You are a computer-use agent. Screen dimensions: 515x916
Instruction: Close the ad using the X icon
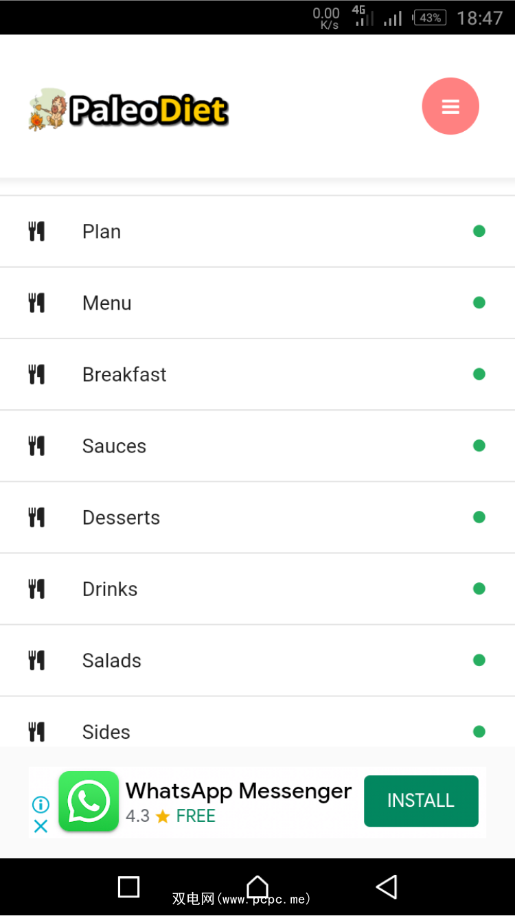41,826
